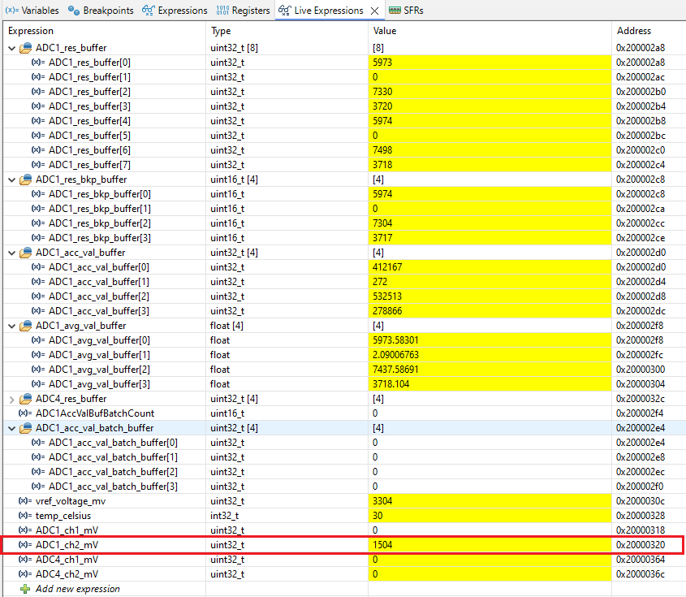
Task: Click the type float [4]
Action: pyautogui.click(x=227, y=326)
